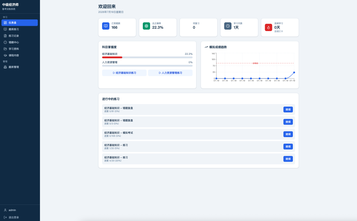Click the 练习记录 document icon

coord(5,36)
